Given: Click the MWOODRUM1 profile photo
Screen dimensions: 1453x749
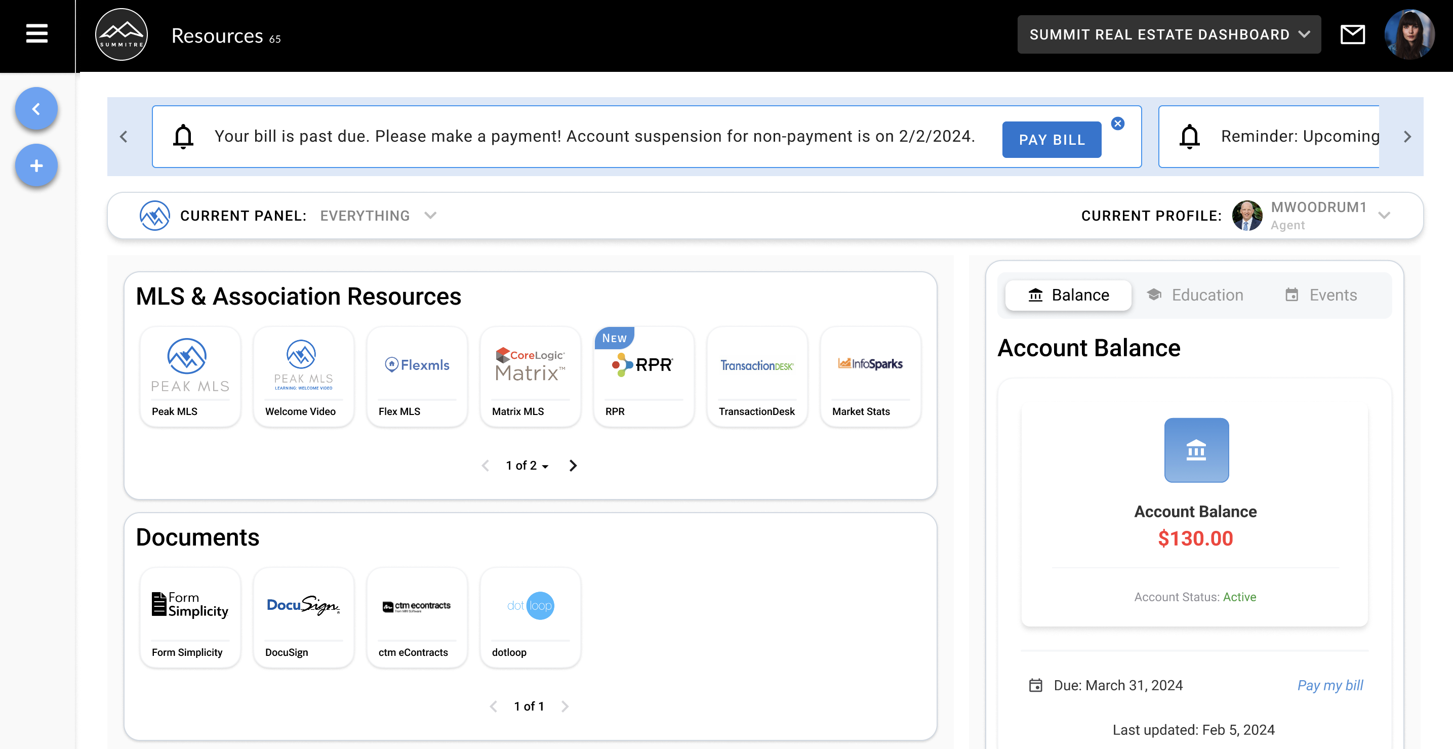Looking at the screenshot, I should (1247, 216).
